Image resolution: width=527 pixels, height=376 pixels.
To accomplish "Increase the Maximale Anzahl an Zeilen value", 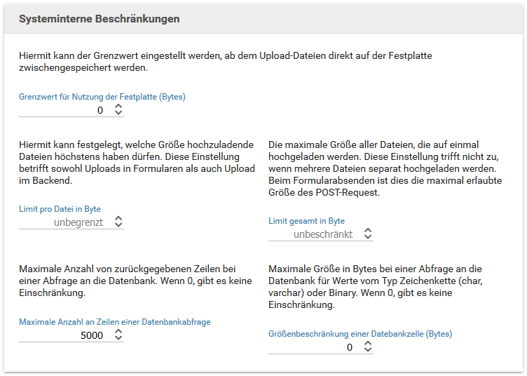I will point(118,331).
